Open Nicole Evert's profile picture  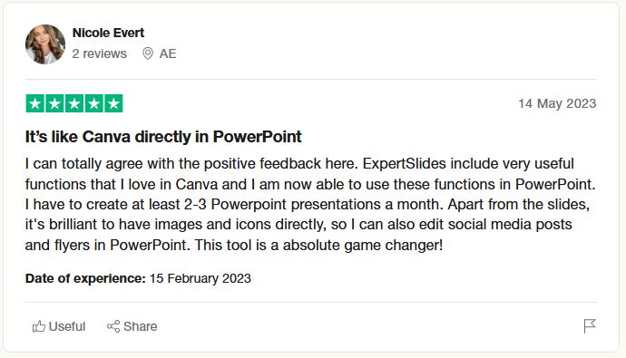45,44
